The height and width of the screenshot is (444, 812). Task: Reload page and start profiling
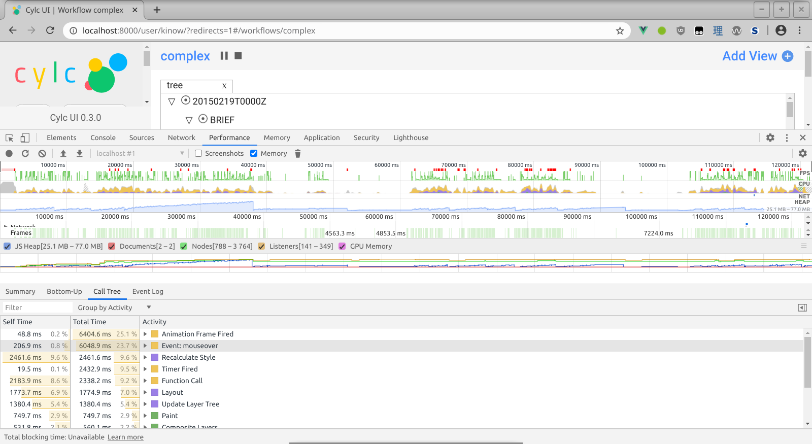click(x=25, y=153)
